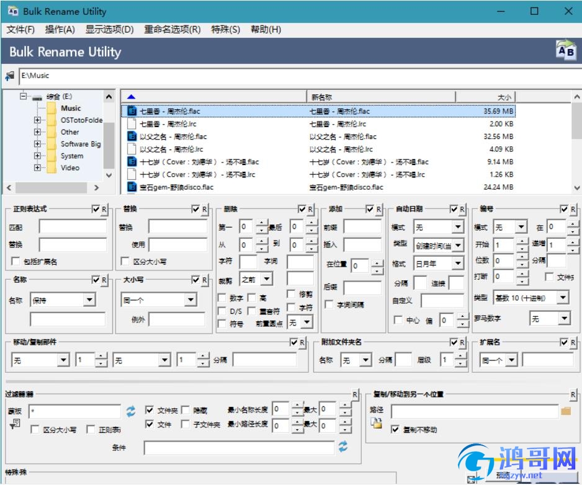The image size is (582, 485).
Task: Click the 综合 (E:) drive icon
Action: (37, 97)
